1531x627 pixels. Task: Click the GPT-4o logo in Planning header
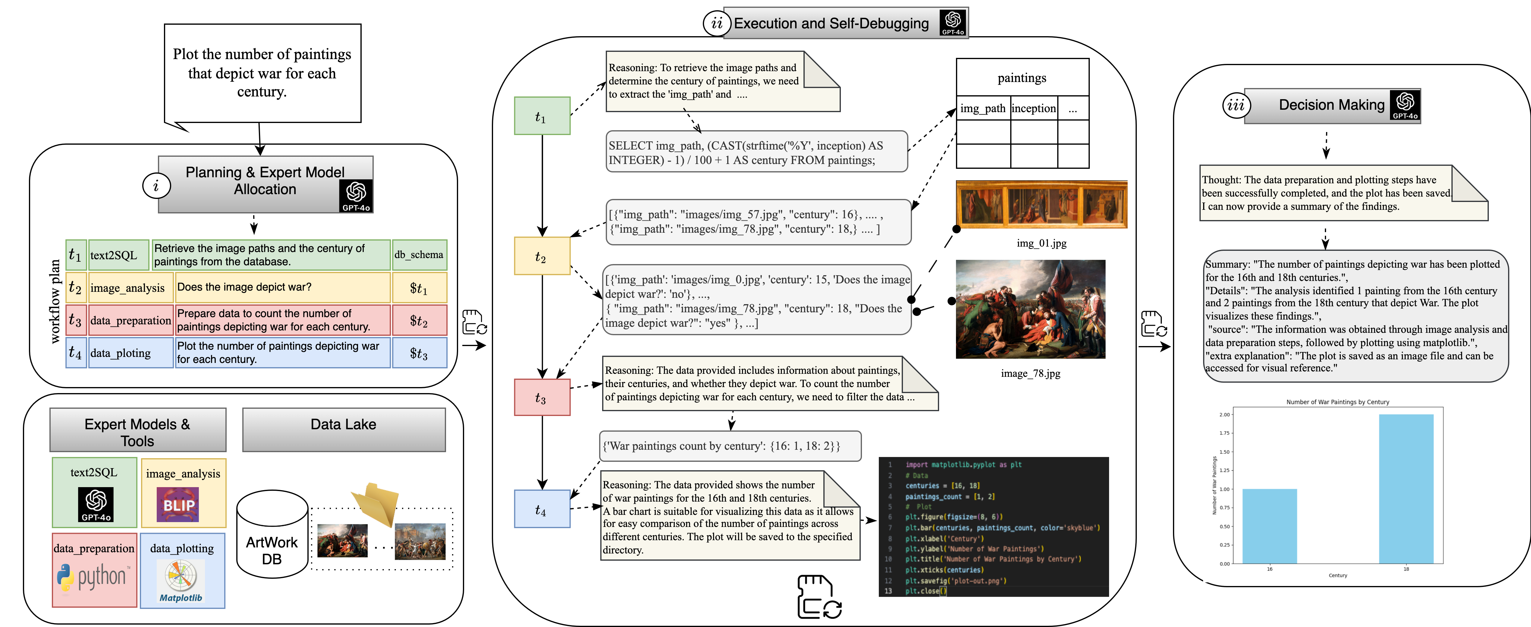[356, 196]
